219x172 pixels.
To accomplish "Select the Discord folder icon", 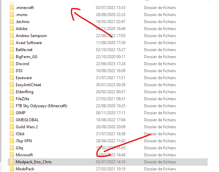I will (12, 63).
